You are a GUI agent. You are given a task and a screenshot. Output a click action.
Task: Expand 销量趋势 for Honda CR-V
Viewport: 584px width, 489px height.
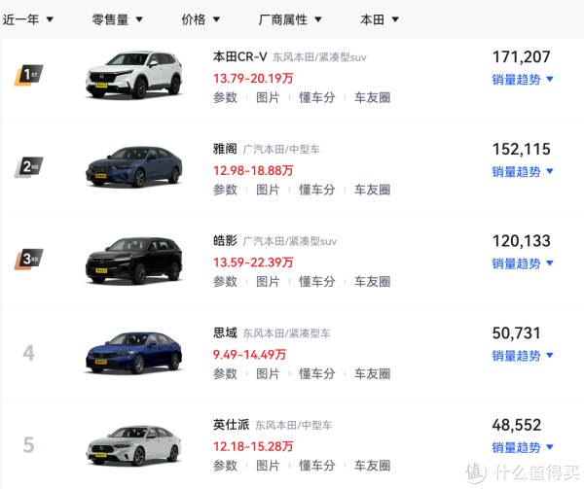tap(523, 80)
